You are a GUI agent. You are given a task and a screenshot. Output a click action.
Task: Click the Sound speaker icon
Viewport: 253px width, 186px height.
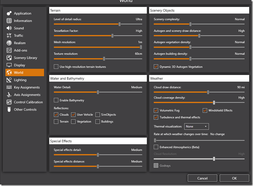coord(9,28)
